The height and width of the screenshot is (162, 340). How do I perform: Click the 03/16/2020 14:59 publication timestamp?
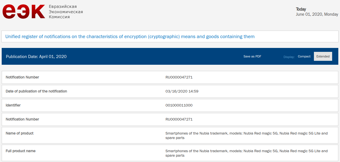(x=182, y=91)
